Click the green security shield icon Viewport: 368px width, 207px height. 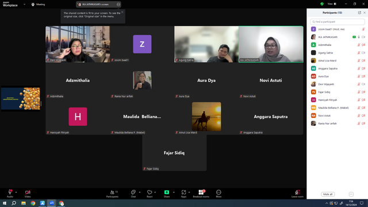pos(322,4)
